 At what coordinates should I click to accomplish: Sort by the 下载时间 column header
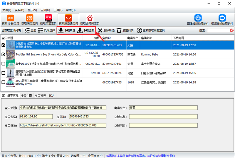(x=203, y=38)
